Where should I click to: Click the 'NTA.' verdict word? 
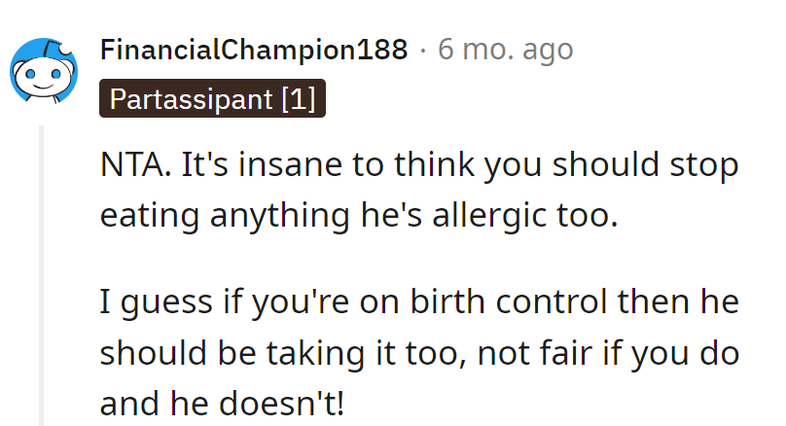click(132, 164)
